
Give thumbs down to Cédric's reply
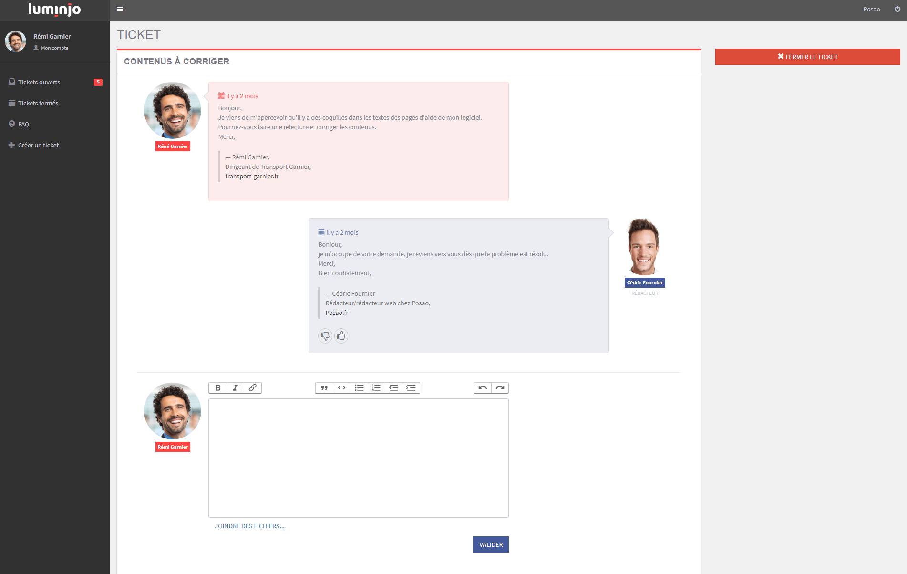[325, 336]
